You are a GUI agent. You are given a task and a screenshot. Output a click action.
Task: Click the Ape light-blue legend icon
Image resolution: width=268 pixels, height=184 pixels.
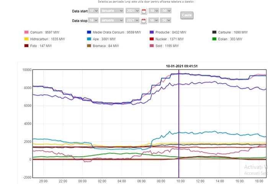click(x=90, y=39)
